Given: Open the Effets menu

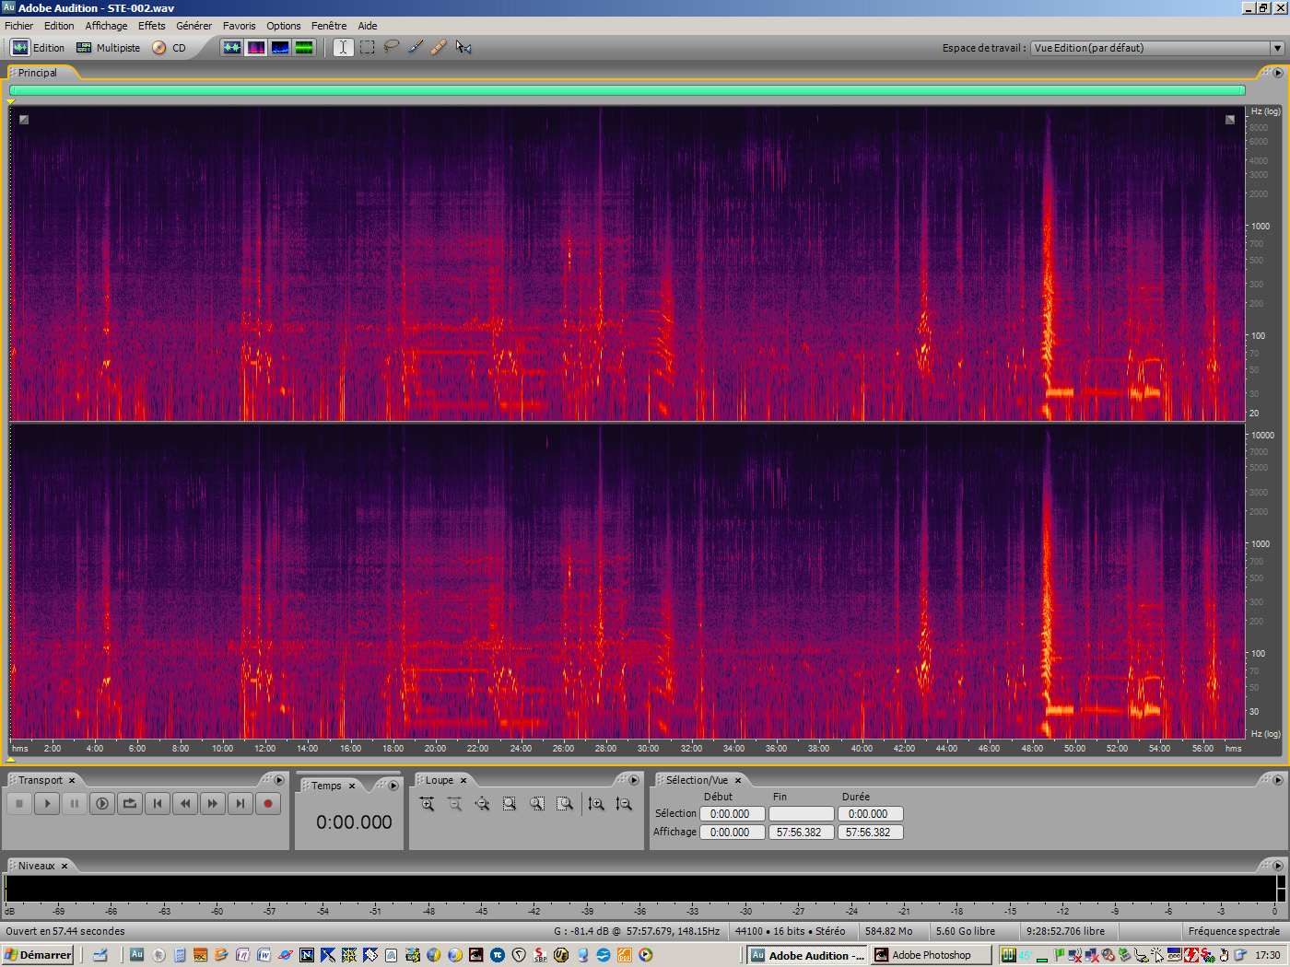Looking at the screenshot, I should 151,25.
